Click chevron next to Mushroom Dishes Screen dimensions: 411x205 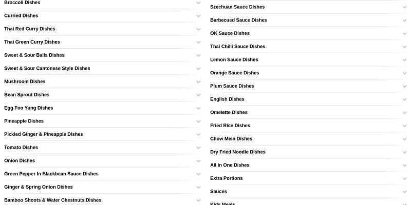[198, 81]
